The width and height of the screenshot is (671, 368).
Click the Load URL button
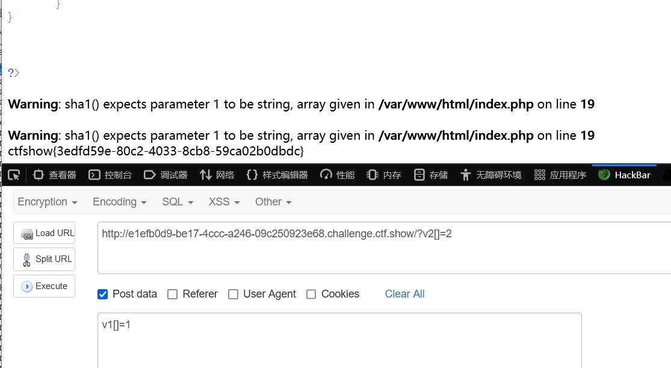coord(45,233)
